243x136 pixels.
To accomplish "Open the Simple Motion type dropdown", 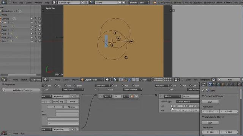I will click(x=188, y=102).
